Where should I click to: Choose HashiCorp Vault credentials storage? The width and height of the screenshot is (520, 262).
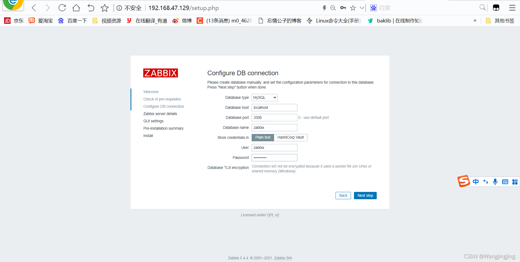point(291,137)
